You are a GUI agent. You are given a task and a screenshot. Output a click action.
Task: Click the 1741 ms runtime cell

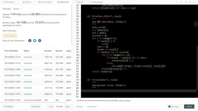[x=48, y=57]
